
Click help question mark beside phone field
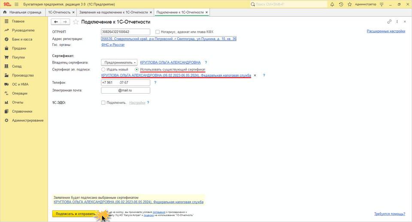click(155, 82)
